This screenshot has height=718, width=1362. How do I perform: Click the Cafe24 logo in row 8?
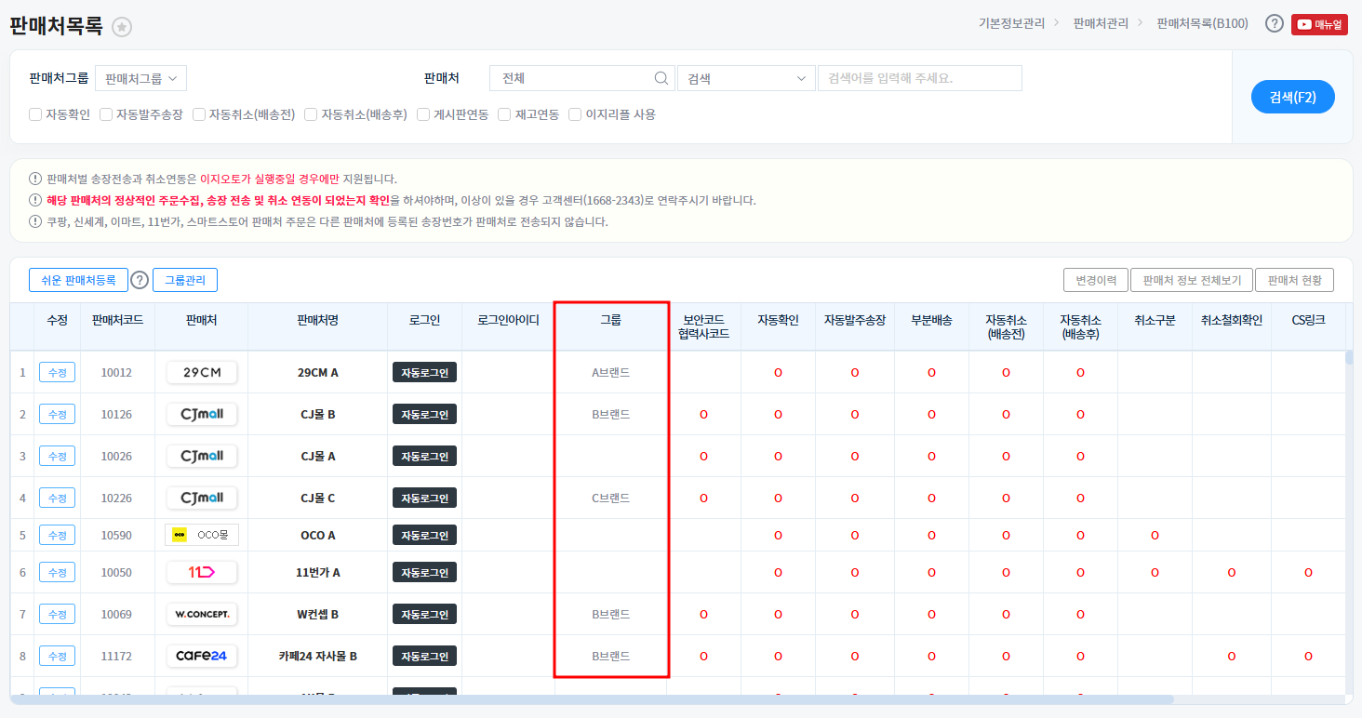202,656
